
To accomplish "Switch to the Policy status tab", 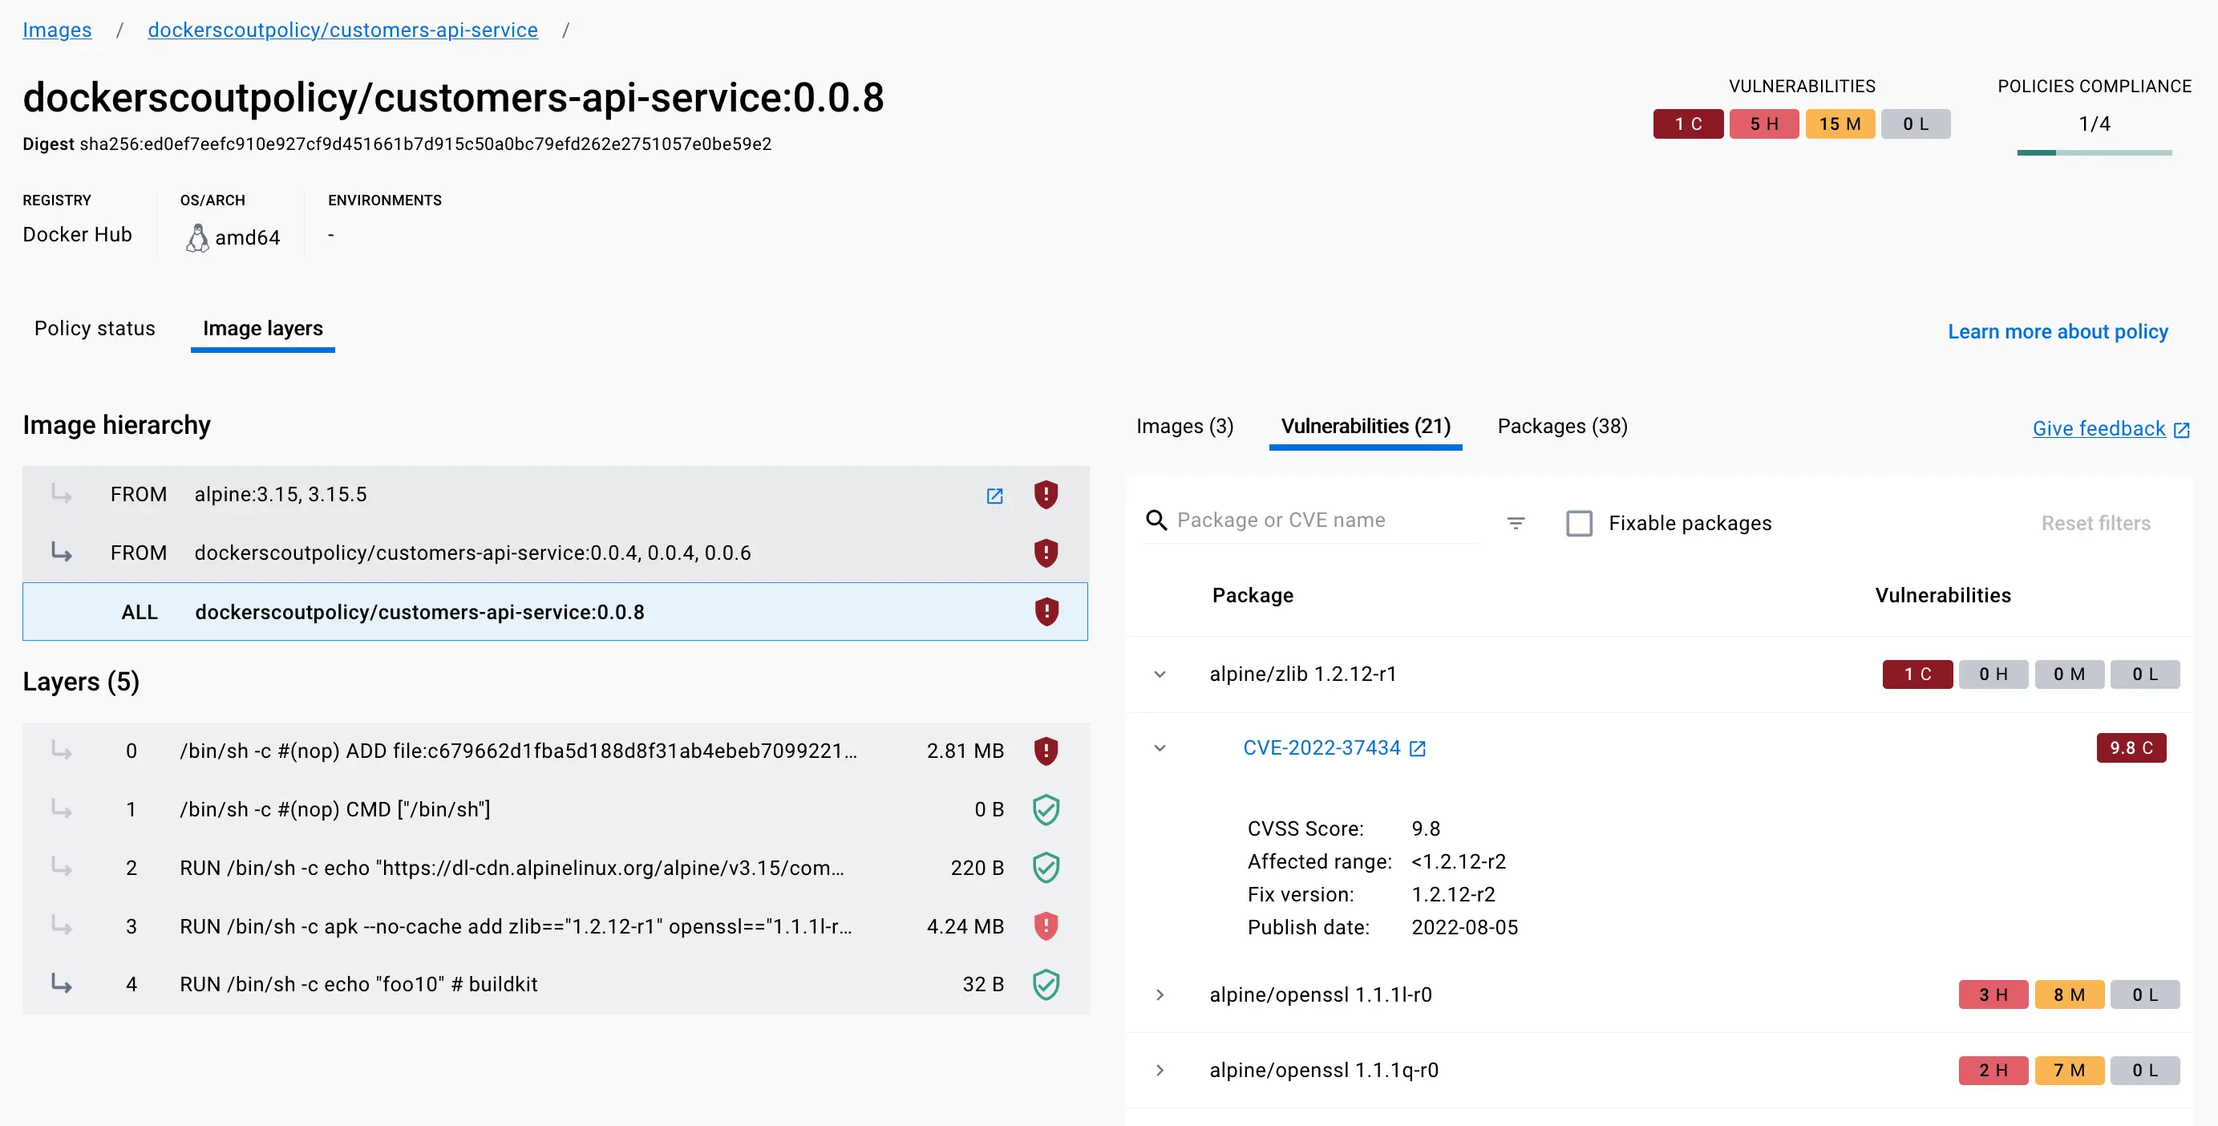I will pyautogui.click(x=95, y=329).
